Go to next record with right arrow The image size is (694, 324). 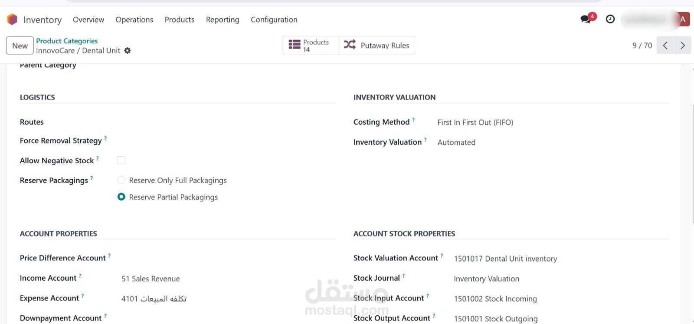[682, 45]
